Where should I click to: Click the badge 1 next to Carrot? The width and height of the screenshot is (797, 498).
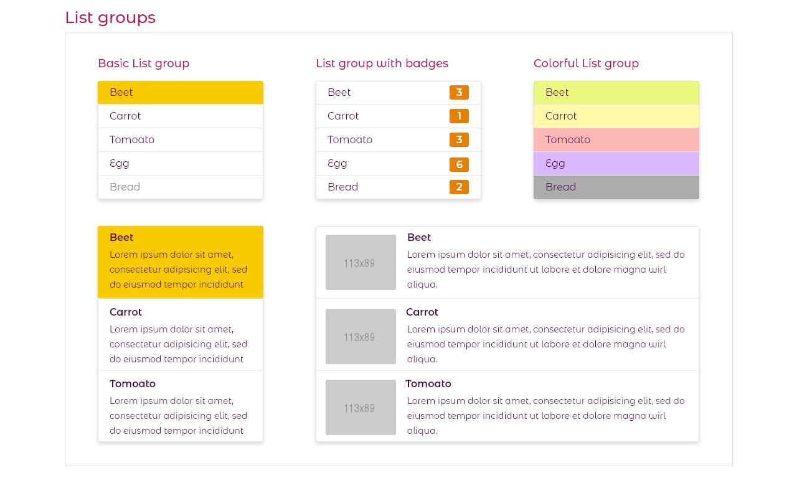pyautogui.click(x=459, y=116)
